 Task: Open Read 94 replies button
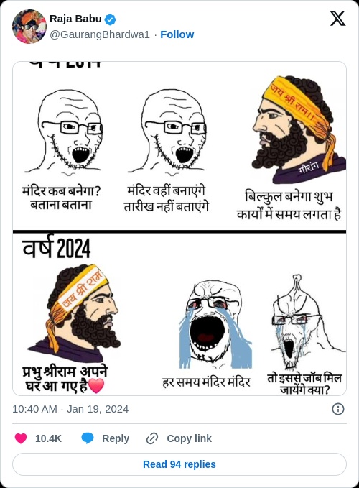(x=179, y=464)
